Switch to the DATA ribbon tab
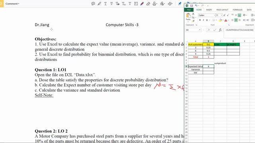The height and width of the screenshot is (143, 255). point(249,10)
